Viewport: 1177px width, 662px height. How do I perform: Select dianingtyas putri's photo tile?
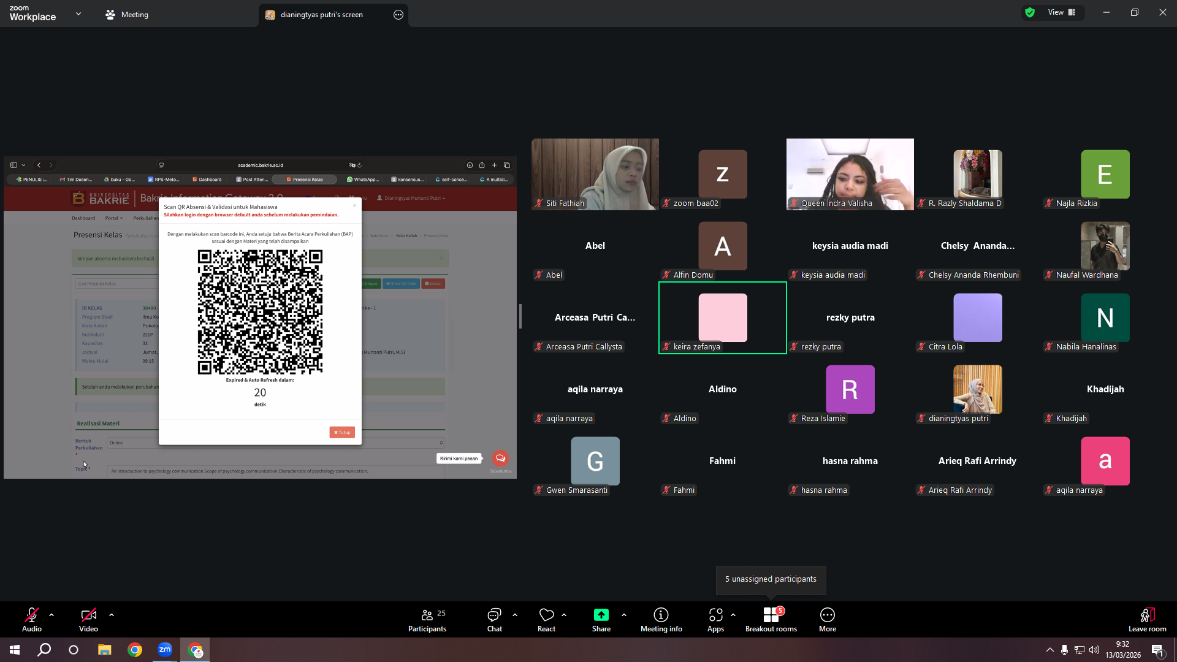[x=978, y=389]
